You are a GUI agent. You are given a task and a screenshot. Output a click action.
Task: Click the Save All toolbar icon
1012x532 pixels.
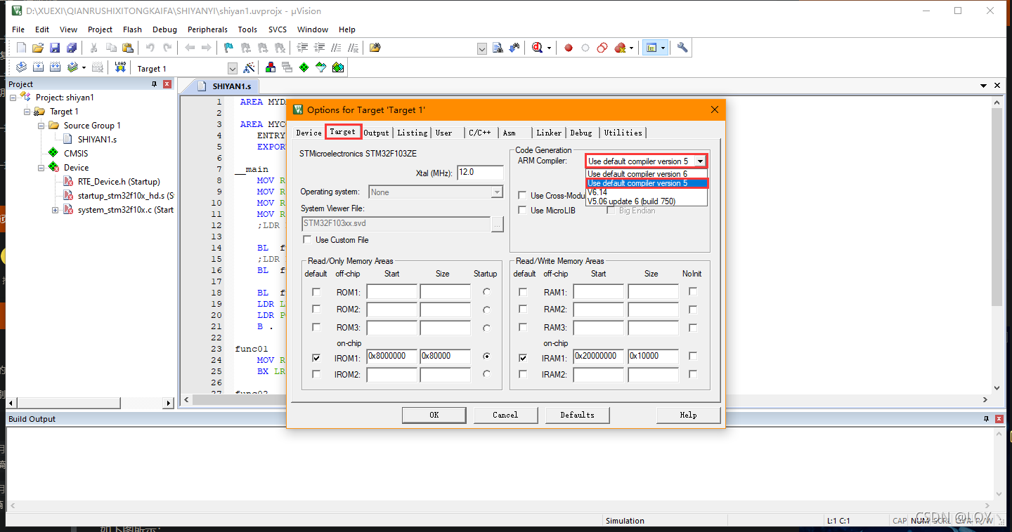(72, 48)
